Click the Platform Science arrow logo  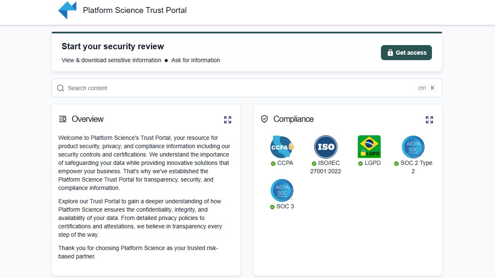coord(67,10)
